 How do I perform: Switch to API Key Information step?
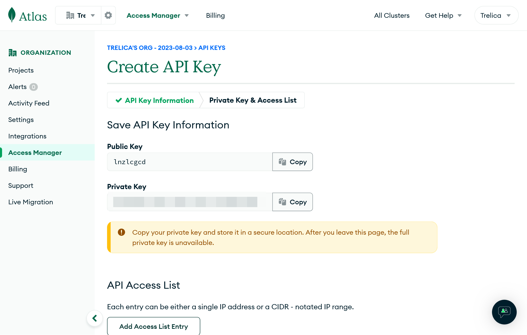point(155,100)
